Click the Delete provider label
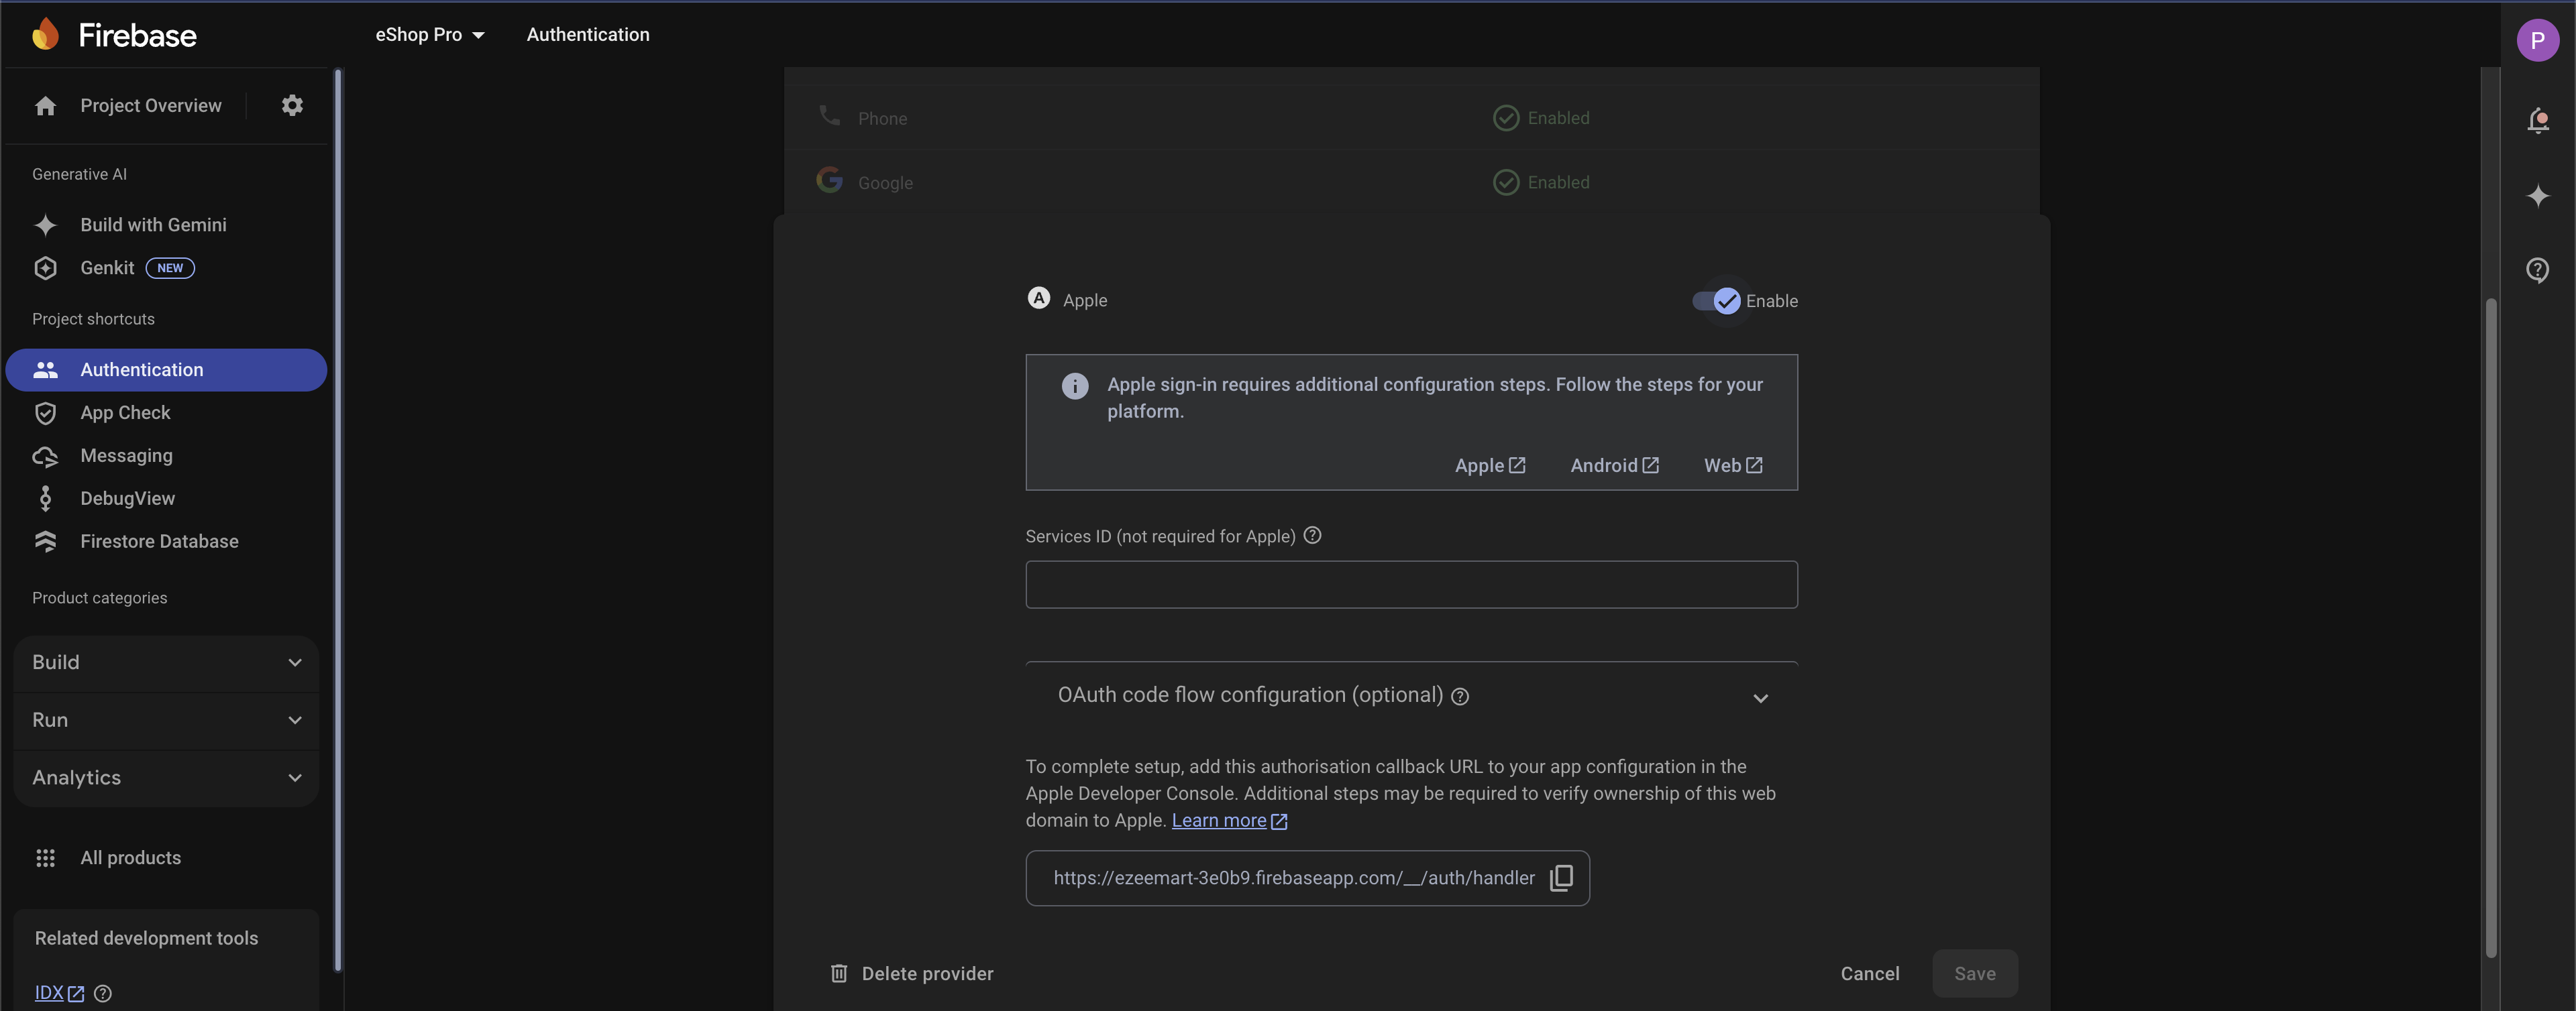2576x1011 pixels. 927,974
